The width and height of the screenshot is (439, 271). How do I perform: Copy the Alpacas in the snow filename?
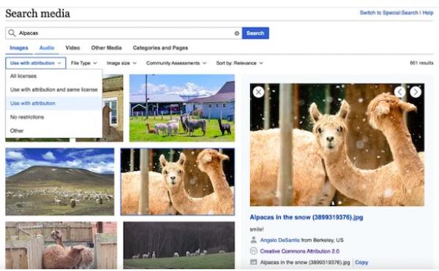pyautogui.click(x=361, y=262)
